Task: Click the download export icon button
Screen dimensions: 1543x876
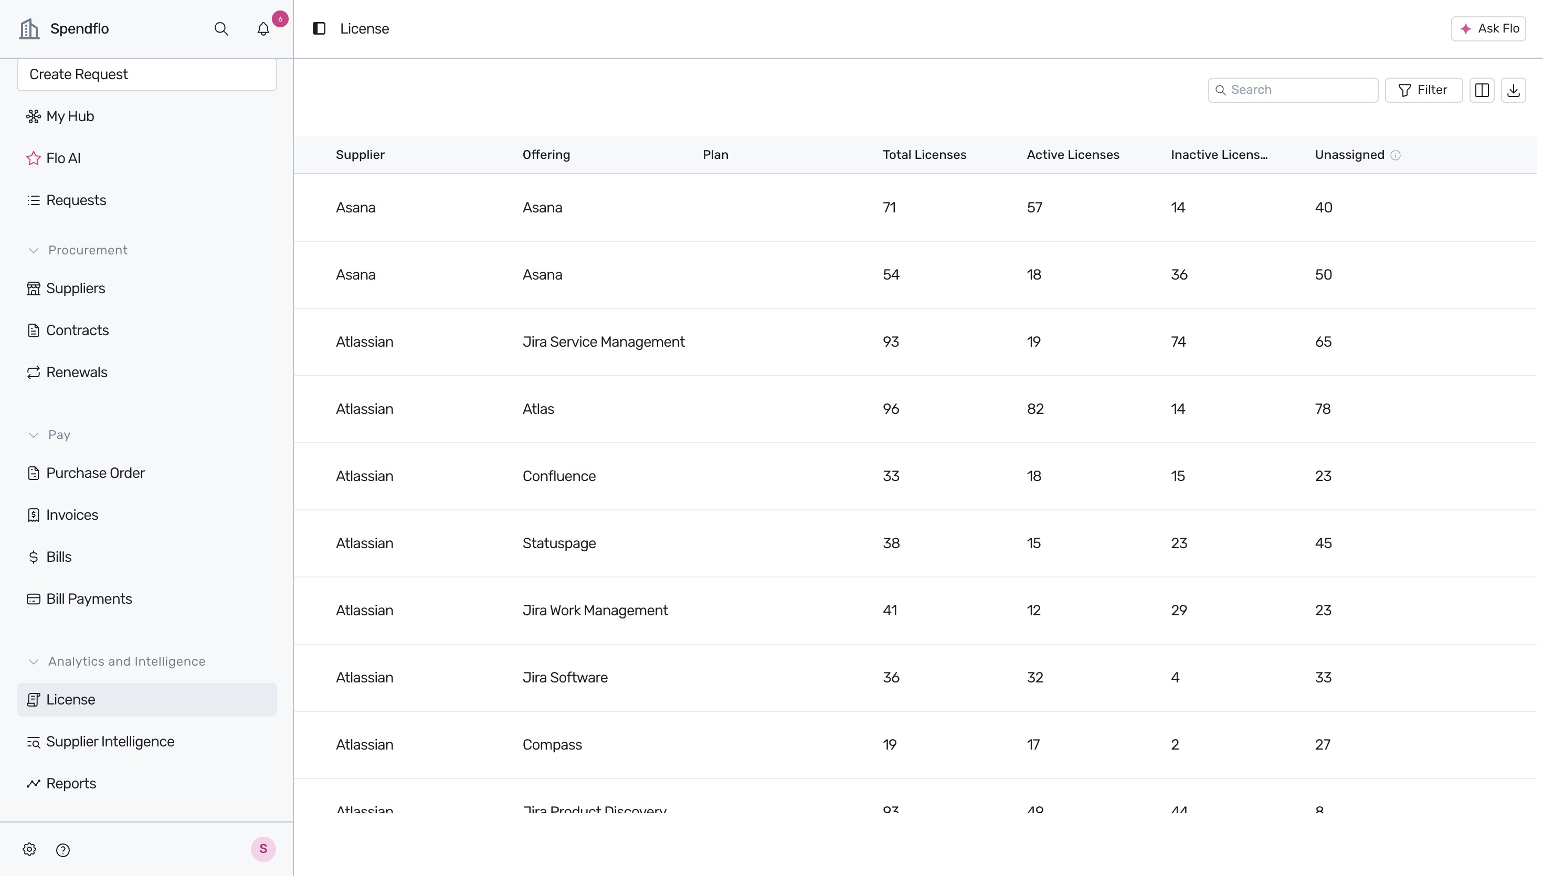Action: click(1513, 90)
